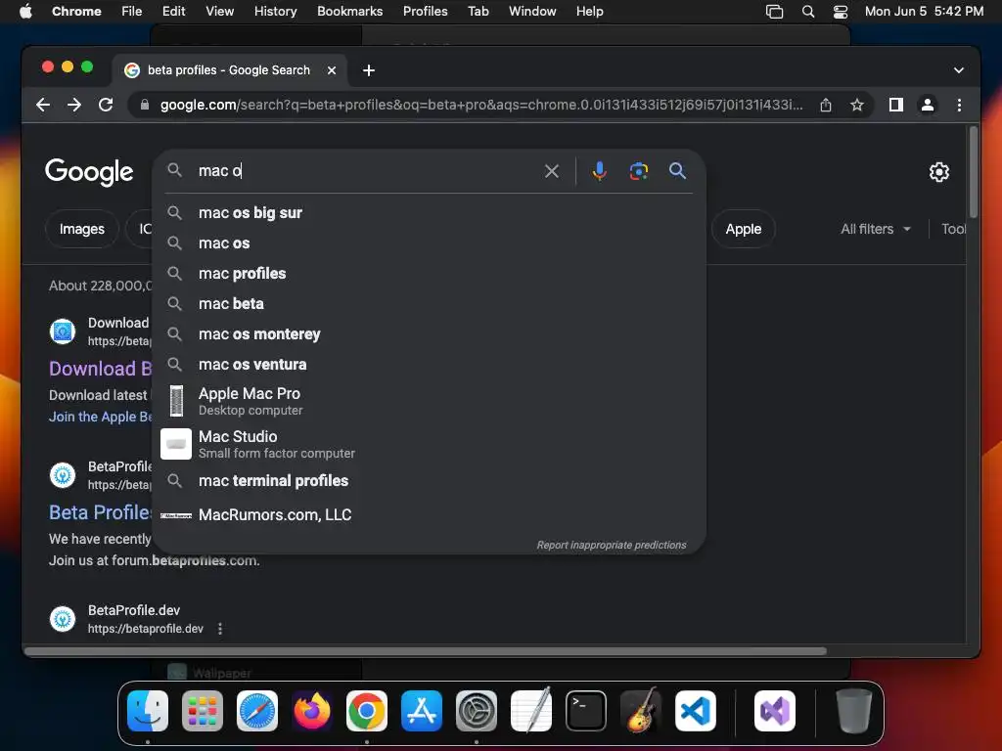The image size is (1002, 751).
Task: Click the horizontal page scrollbar
Action: pos(425,651)
